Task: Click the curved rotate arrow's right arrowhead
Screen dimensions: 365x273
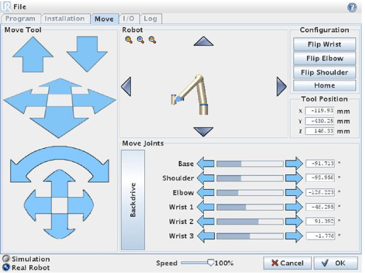Action: point(100,171)
